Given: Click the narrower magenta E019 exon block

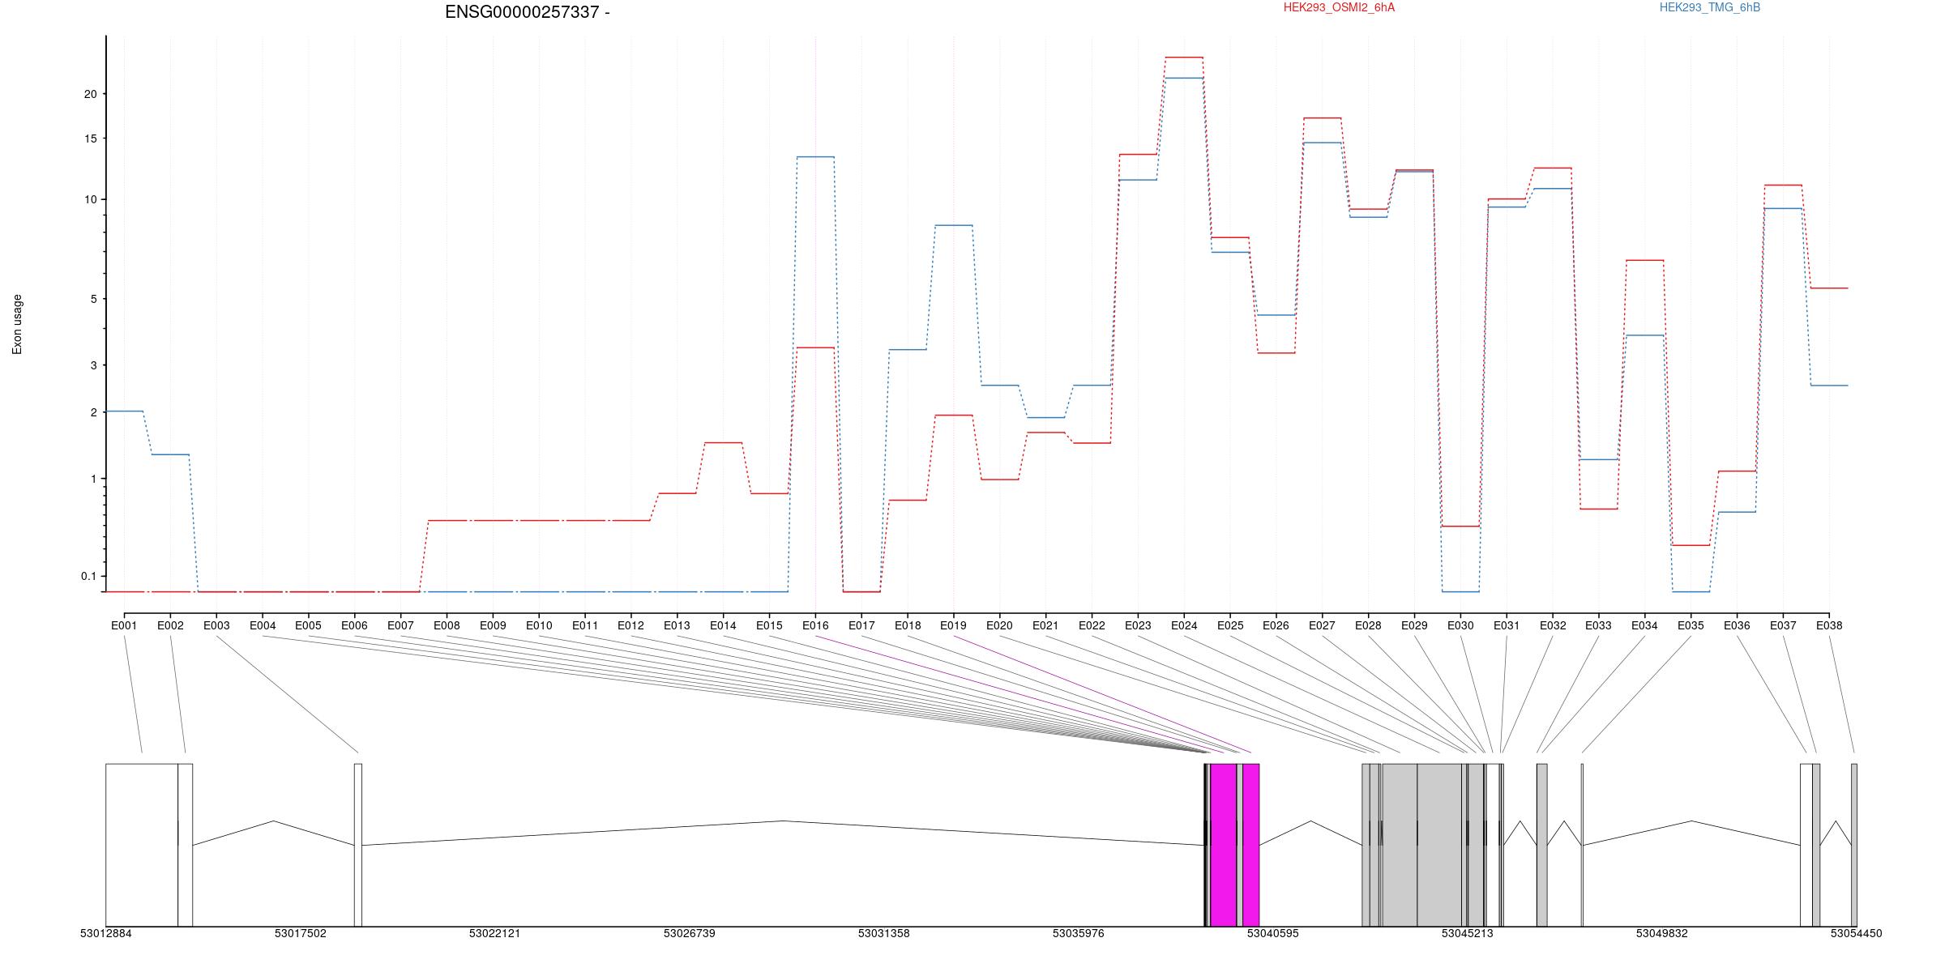Looking at the screenshot, I should pyautogui.click(x=1250, y=845).
